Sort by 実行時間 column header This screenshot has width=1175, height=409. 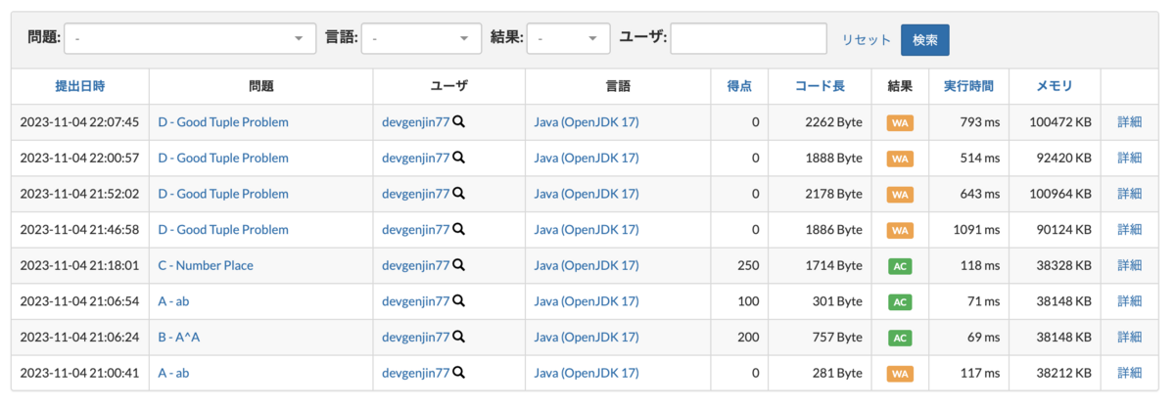tap(968, 86)
